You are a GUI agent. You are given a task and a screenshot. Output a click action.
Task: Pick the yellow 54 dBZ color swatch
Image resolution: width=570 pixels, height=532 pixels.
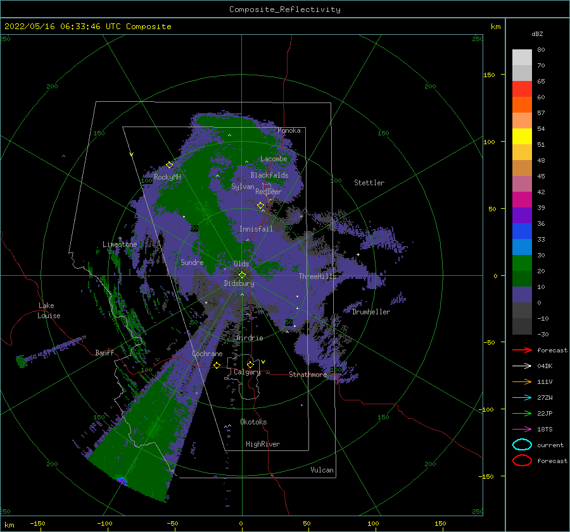point(522,136)
